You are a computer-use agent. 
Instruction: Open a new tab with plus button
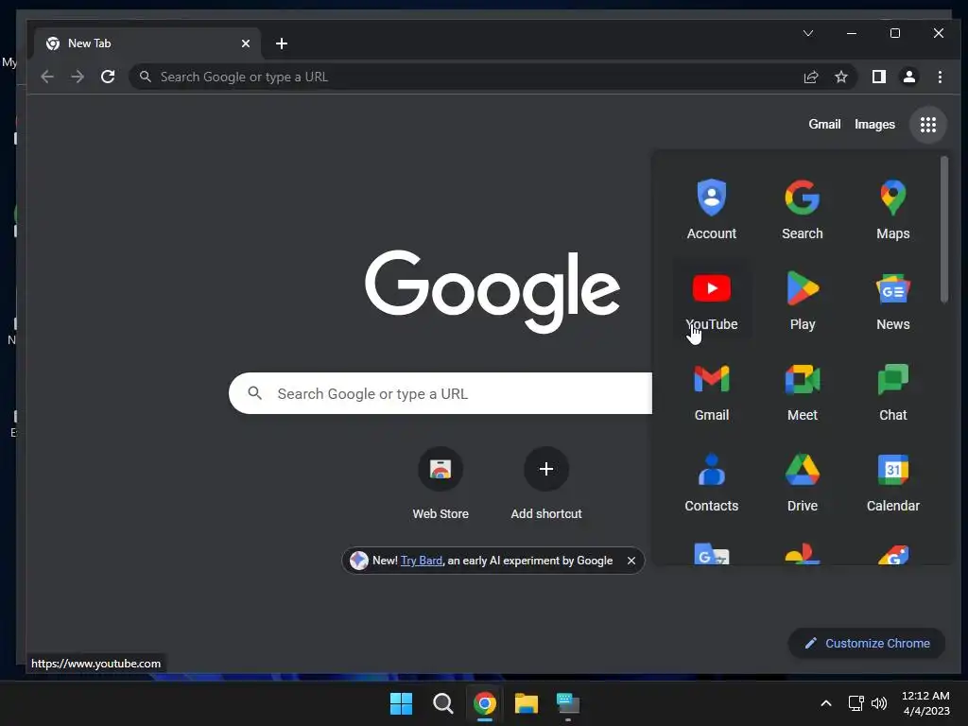pos(282,43)
